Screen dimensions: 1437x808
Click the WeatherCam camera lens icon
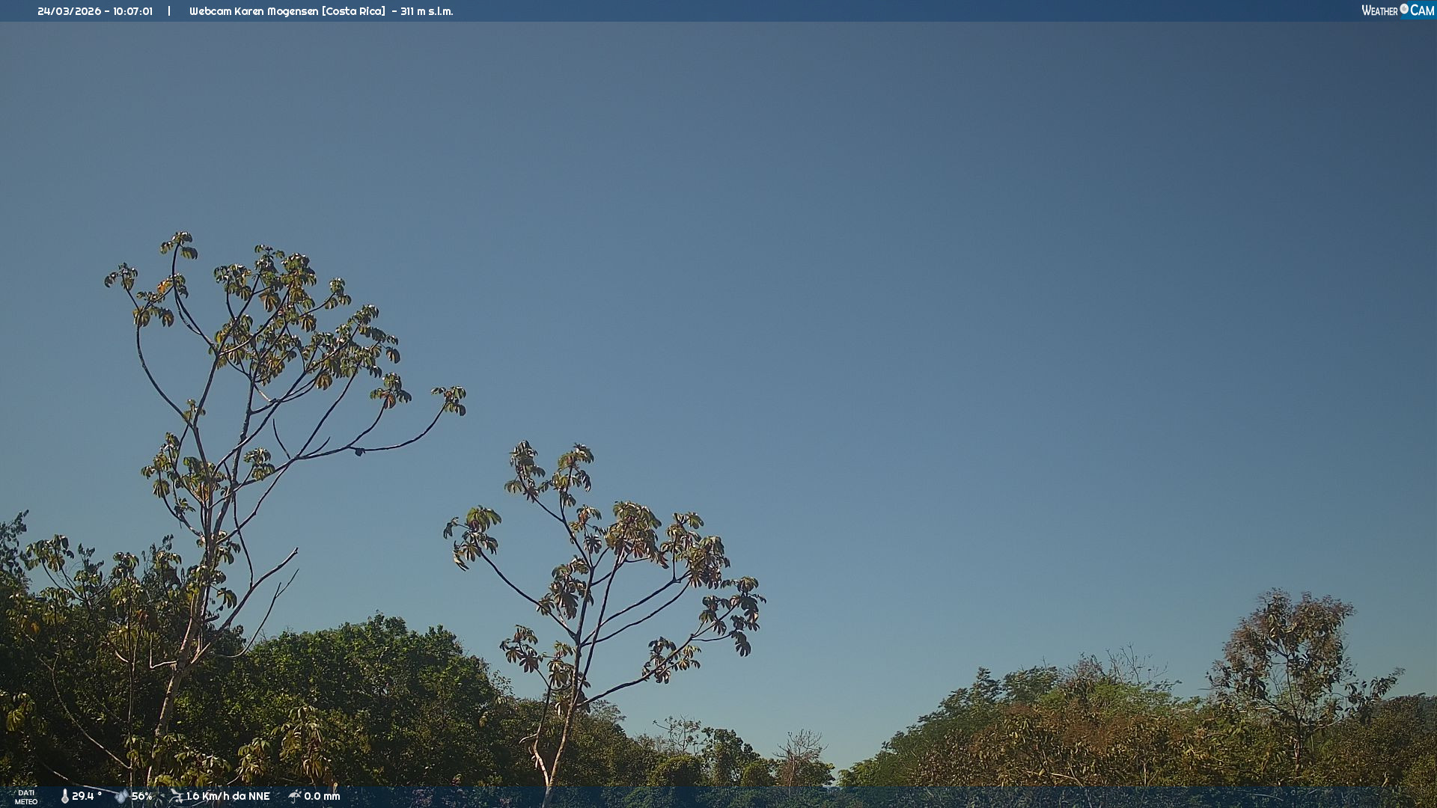click(1404, 9)
